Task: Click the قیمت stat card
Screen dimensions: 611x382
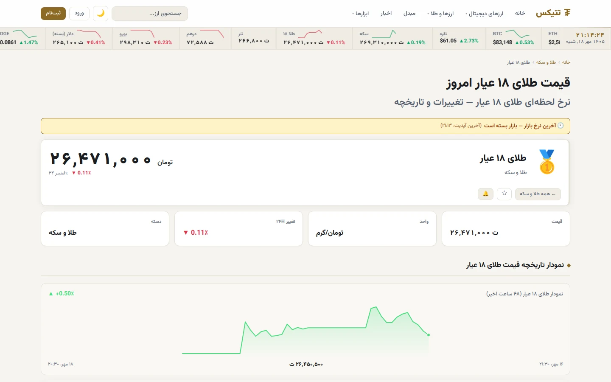Action: (x=506, y=228)
